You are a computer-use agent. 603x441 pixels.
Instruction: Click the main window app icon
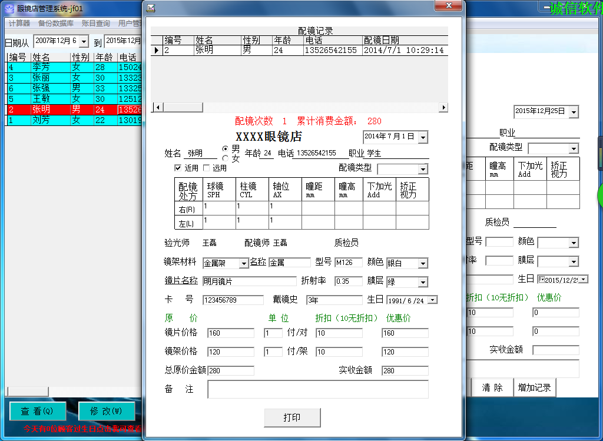9,8
